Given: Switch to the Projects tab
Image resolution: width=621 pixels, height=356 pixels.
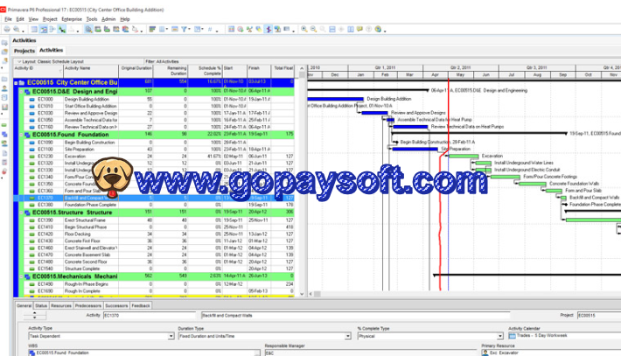Looking at the screenshot, I should point(24,51).
